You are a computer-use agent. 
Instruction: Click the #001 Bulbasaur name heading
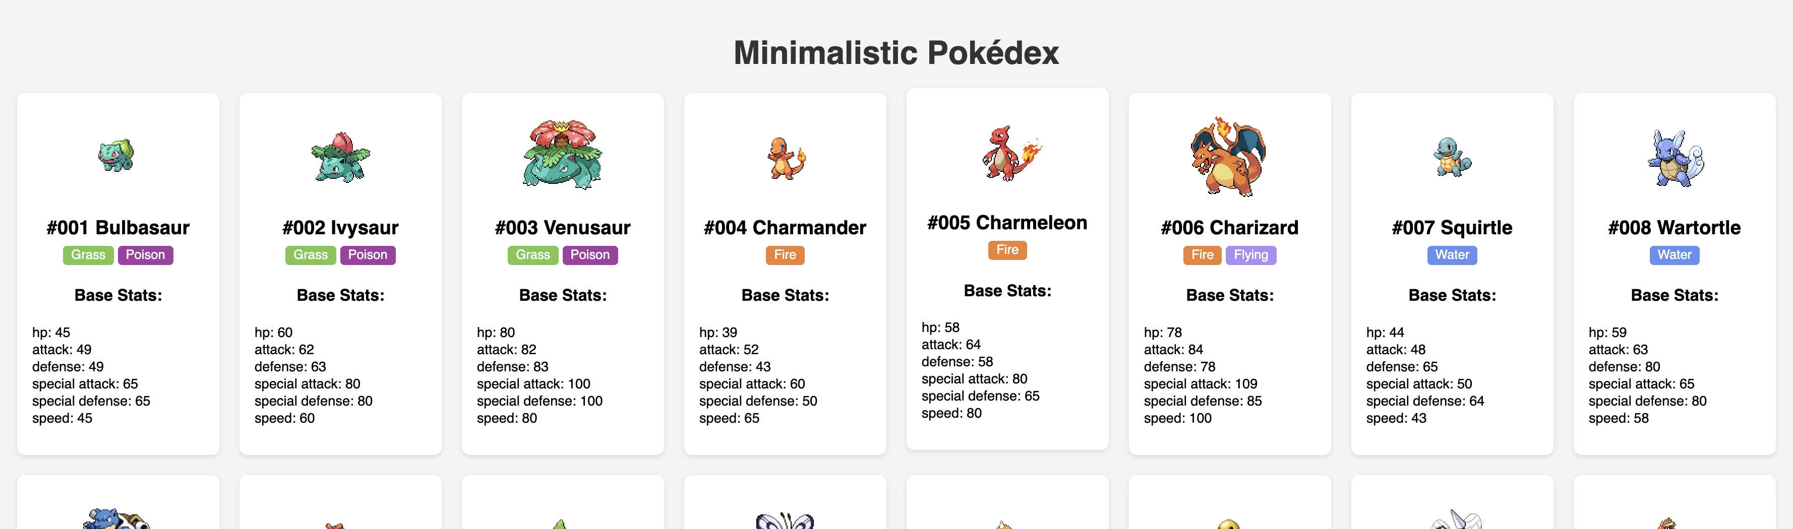(x=118, y=228)
